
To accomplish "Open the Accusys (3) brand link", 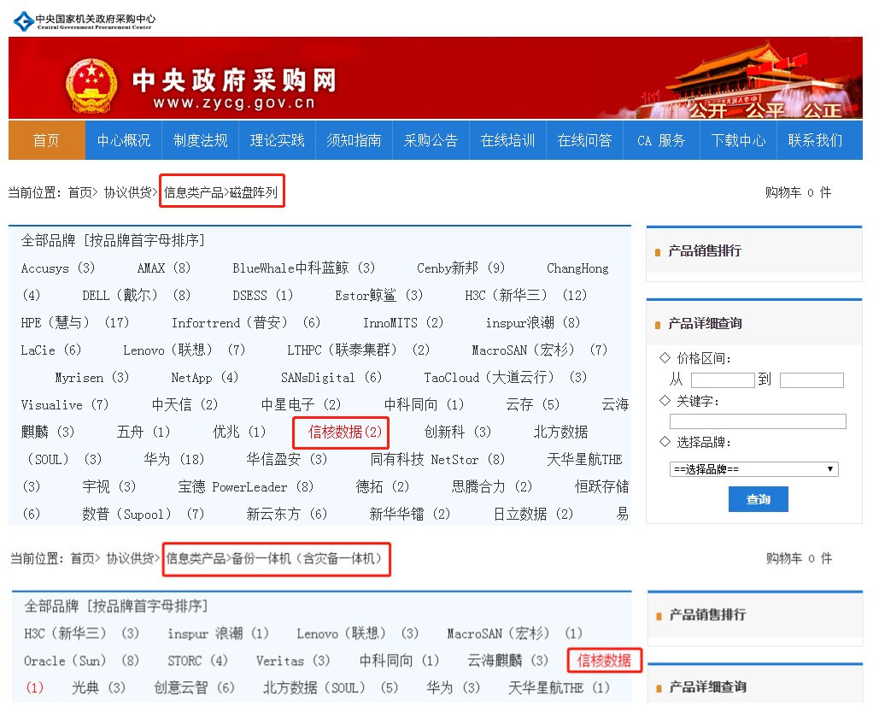I will [58, 268].
